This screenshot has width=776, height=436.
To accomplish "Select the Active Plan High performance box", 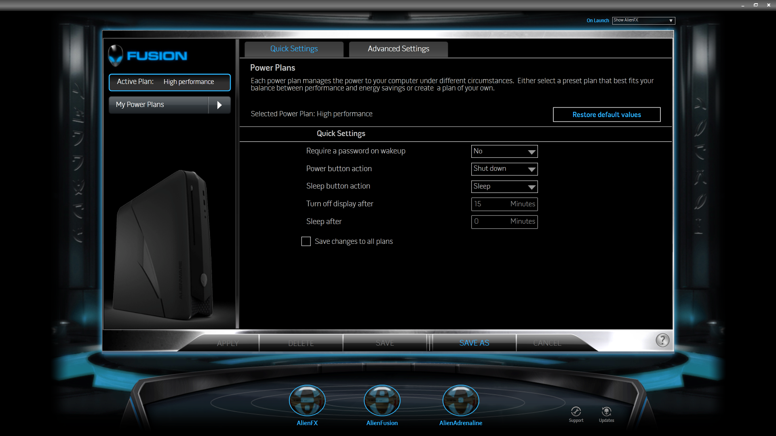I will coord(170,82).
